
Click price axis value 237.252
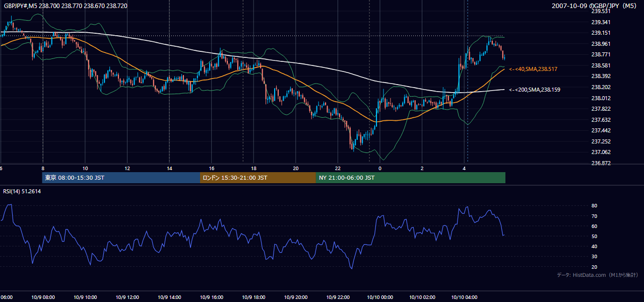(x=601, y=141)
